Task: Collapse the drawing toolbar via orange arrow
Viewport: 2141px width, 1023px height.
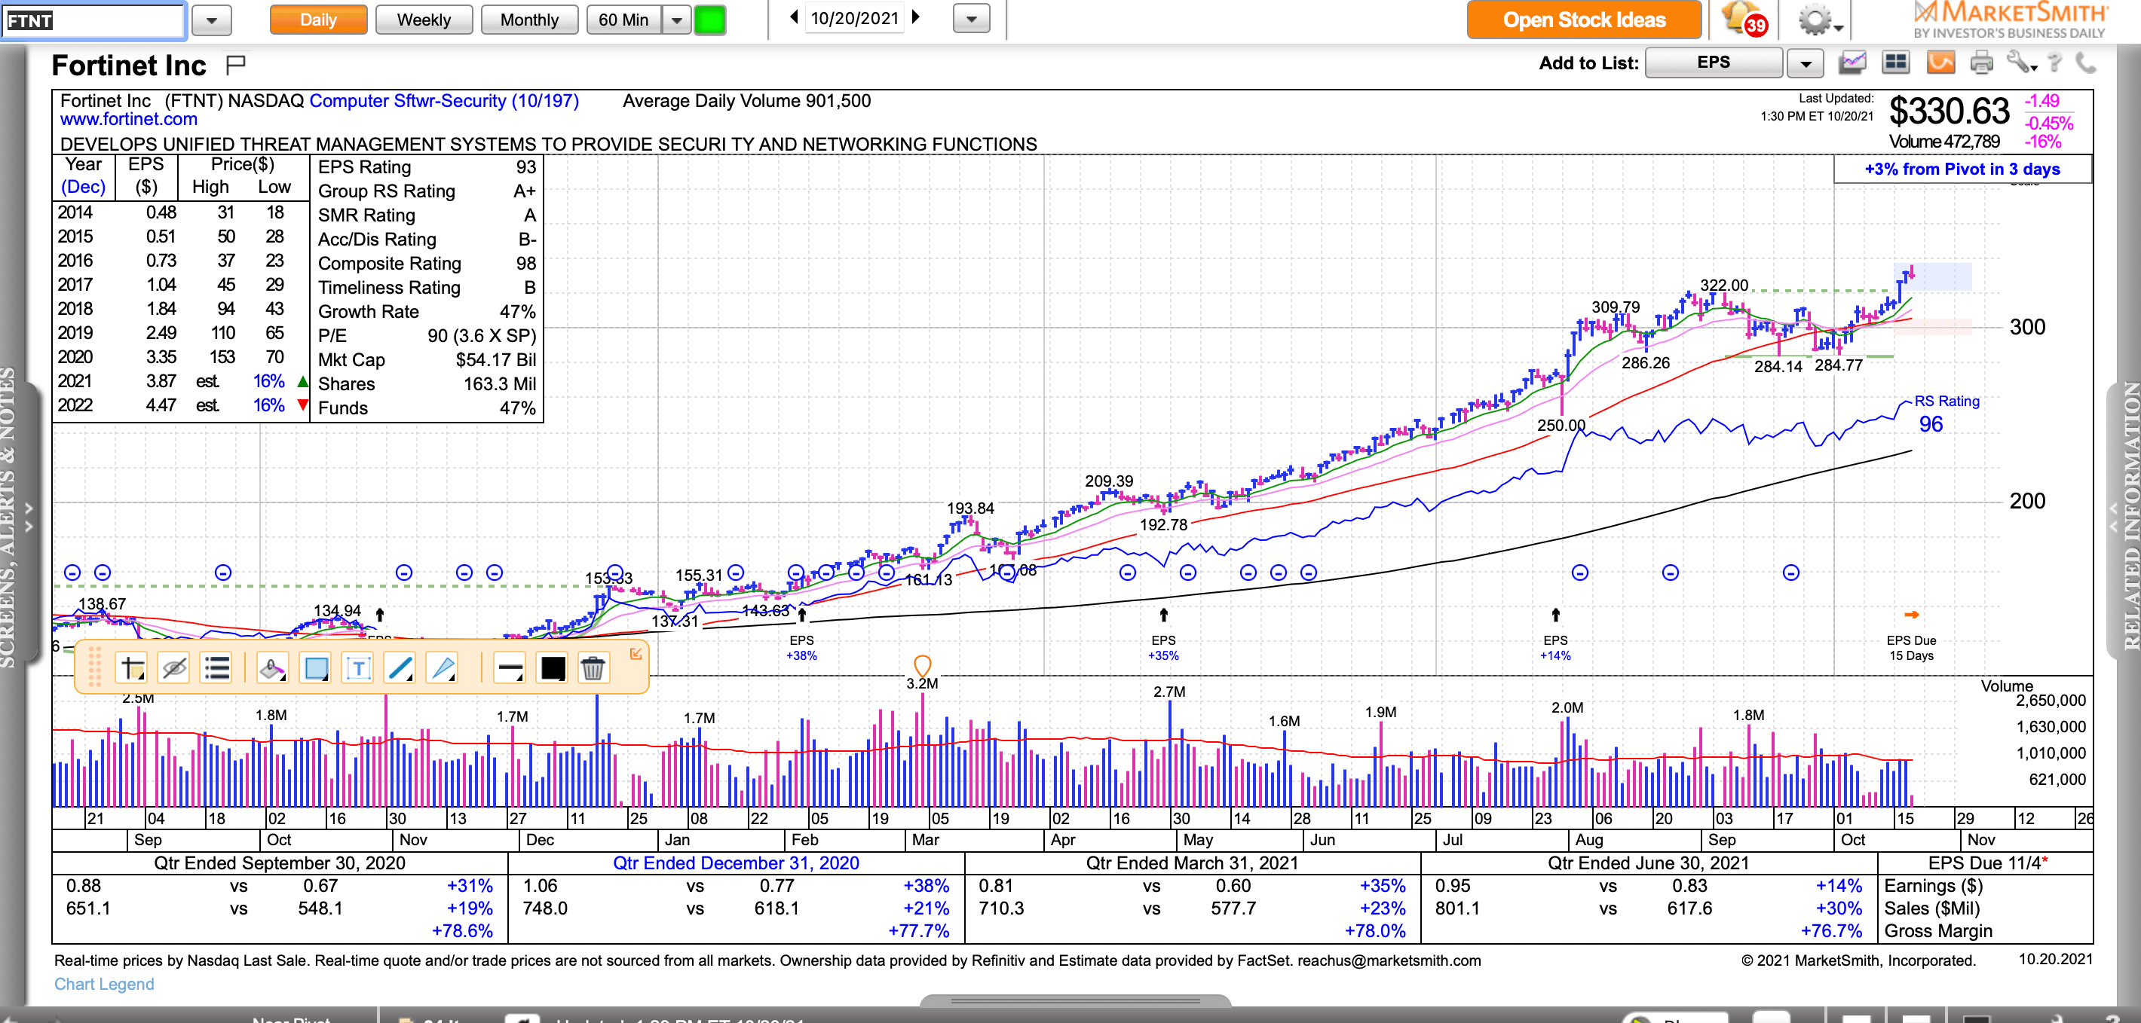Action: [636, 655]
